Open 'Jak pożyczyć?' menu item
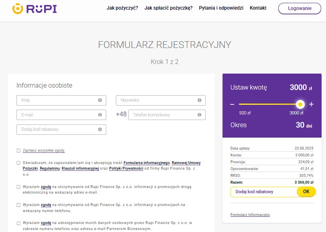 (122, 8)
